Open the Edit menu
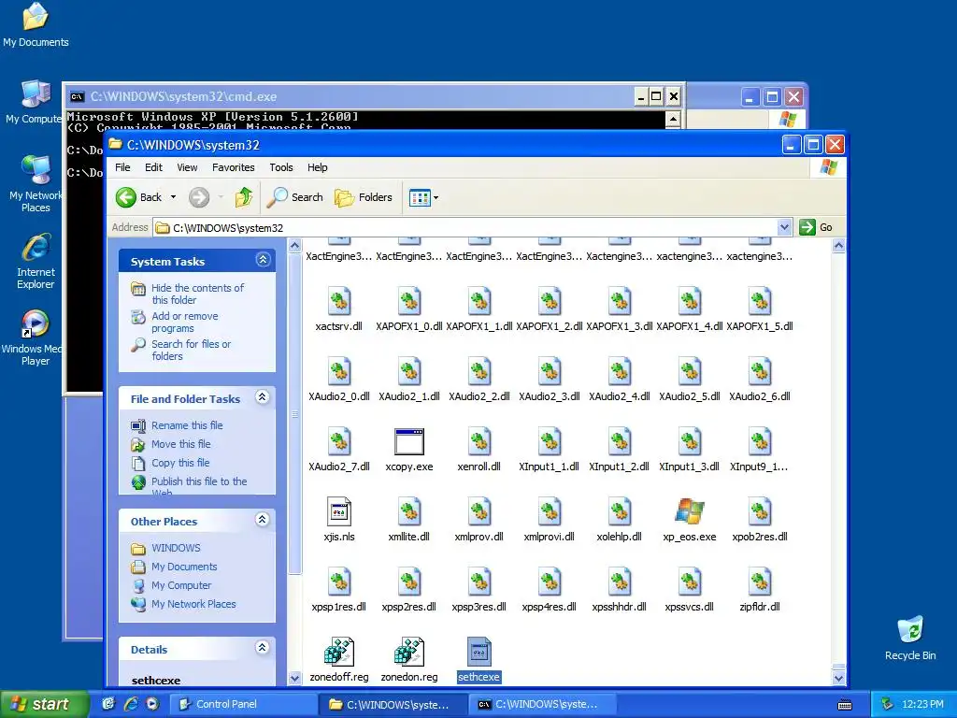Screen dimensions: 957x718 (x=153, y=167)
